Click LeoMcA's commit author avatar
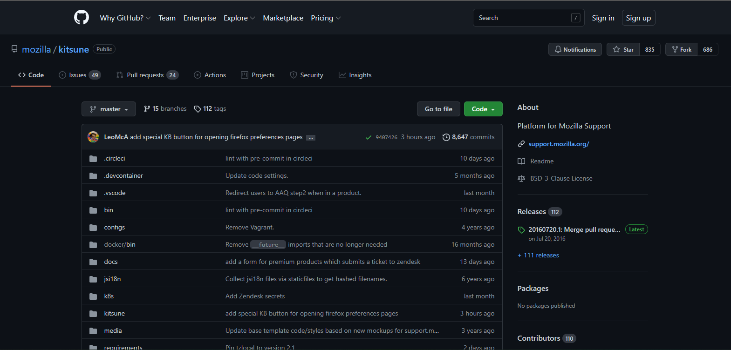Viewport: 731px width, 350px height. coord(93,137)
